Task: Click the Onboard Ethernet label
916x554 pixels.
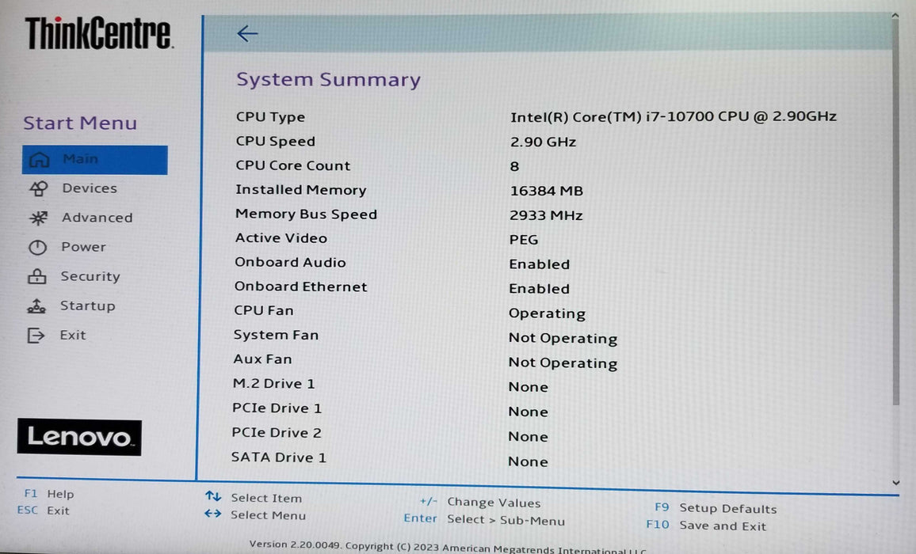Action: [x=300, y=286]
